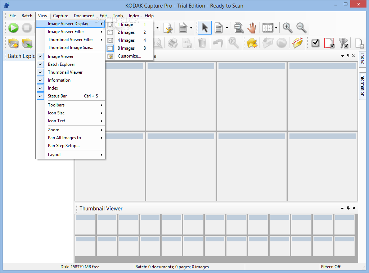This screenshot has width=369, height=273.
Task: Expand Thumbnail Viewer Filter submenu
Action: [x=70, y=40]
